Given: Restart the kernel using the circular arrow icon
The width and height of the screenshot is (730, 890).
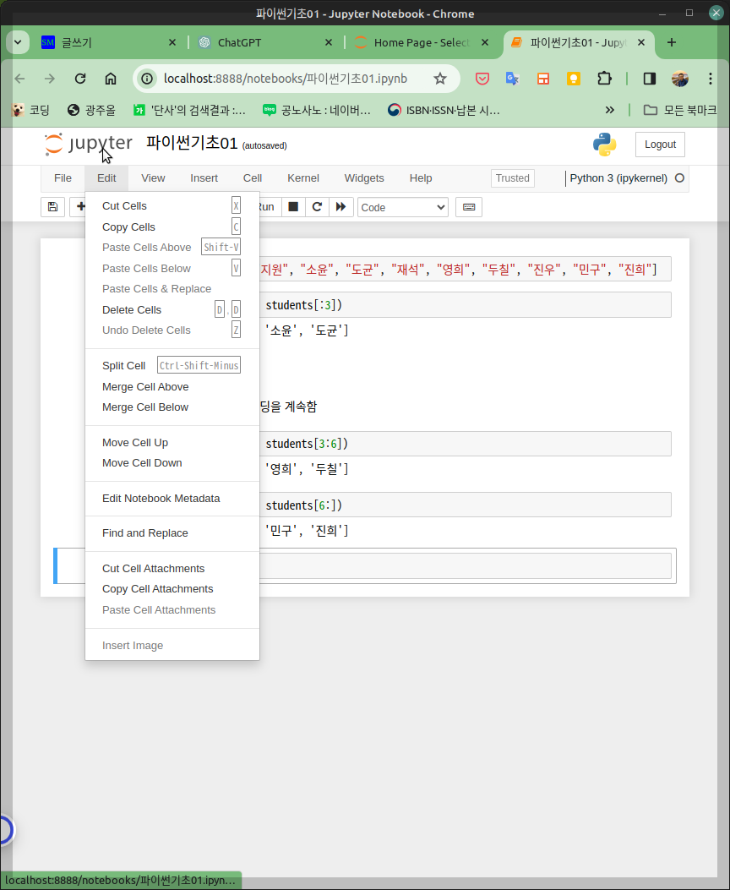Looking at the screenshot, I should (x=316, y=206).
